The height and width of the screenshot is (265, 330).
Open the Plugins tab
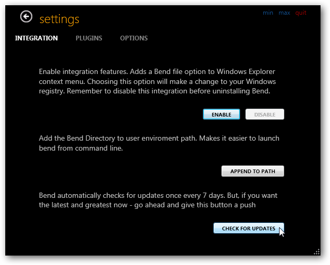(x=89, y=38)
